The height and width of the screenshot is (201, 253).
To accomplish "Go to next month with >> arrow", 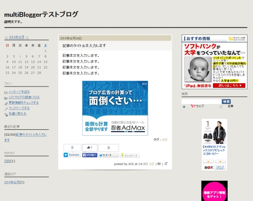I will click(27, 37).
